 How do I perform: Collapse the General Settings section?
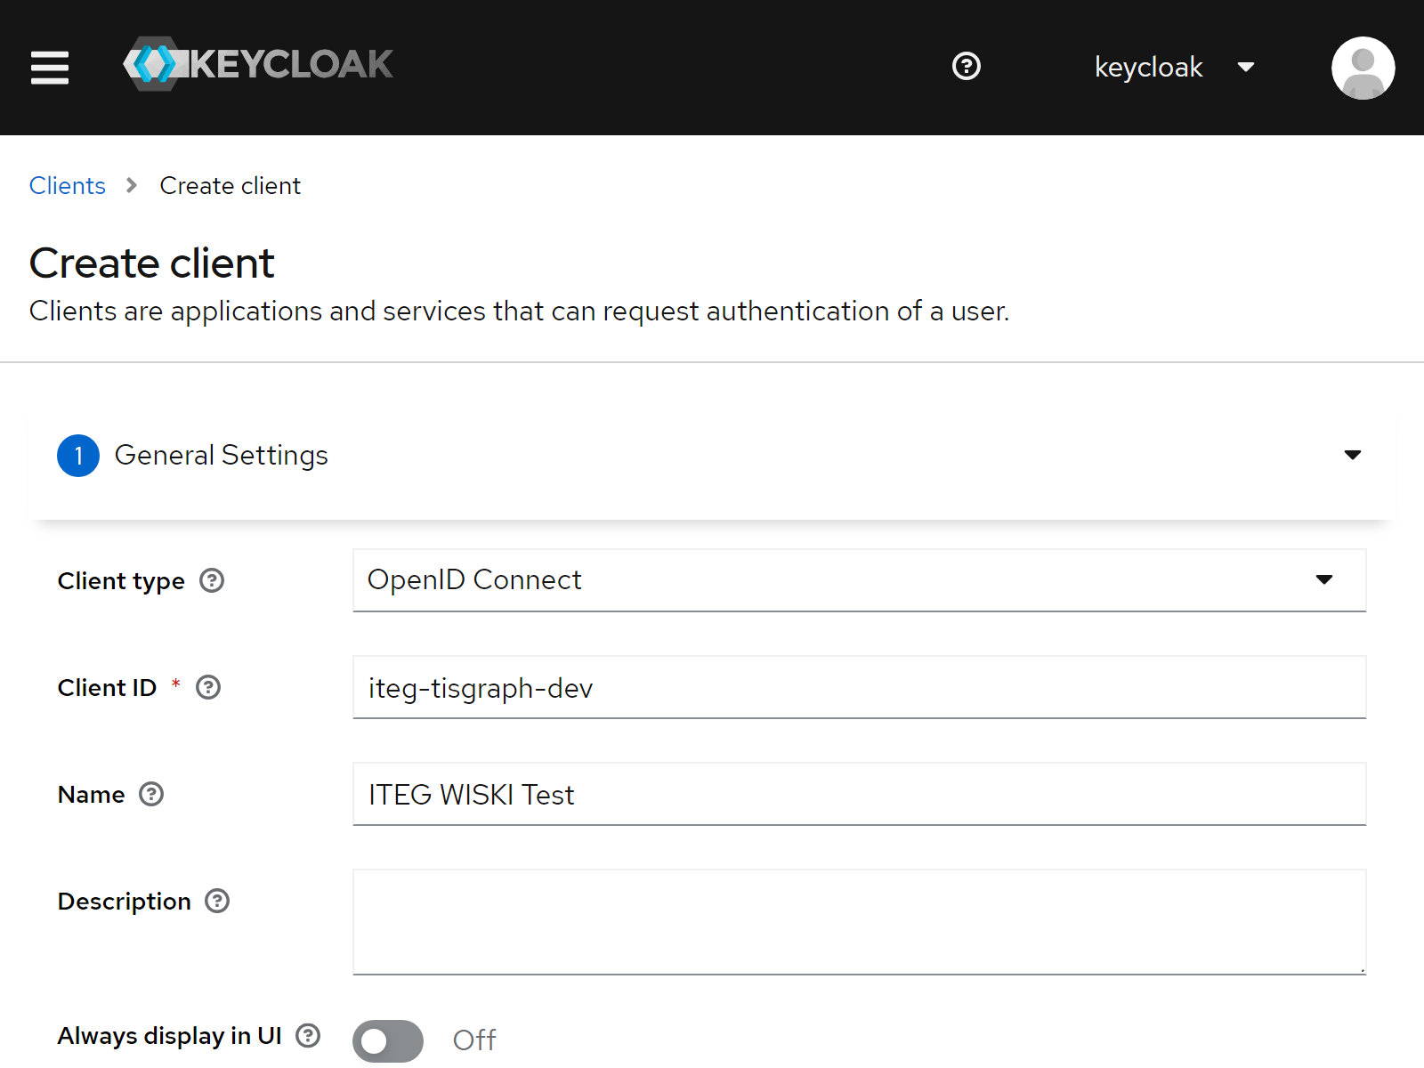click(x=1352, y=455)
